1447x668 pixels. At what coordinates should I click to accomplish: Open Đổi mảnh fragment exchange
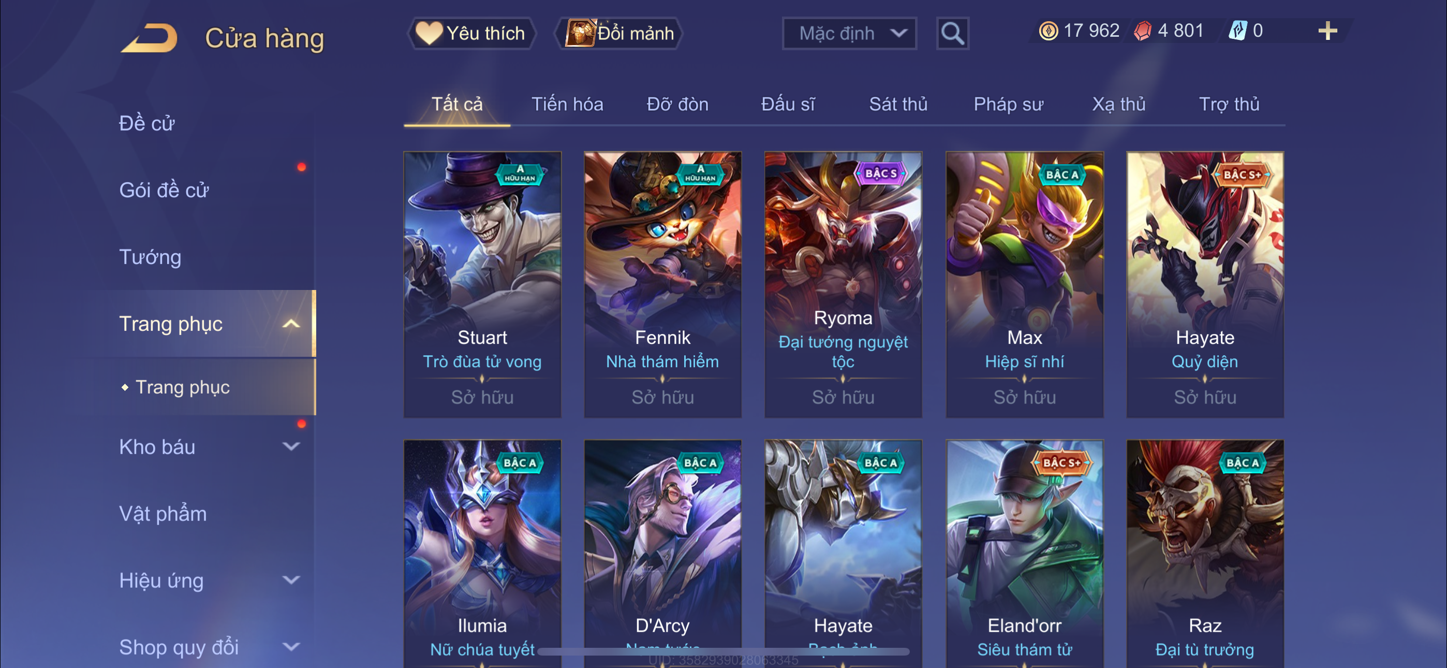click(619, 33)
